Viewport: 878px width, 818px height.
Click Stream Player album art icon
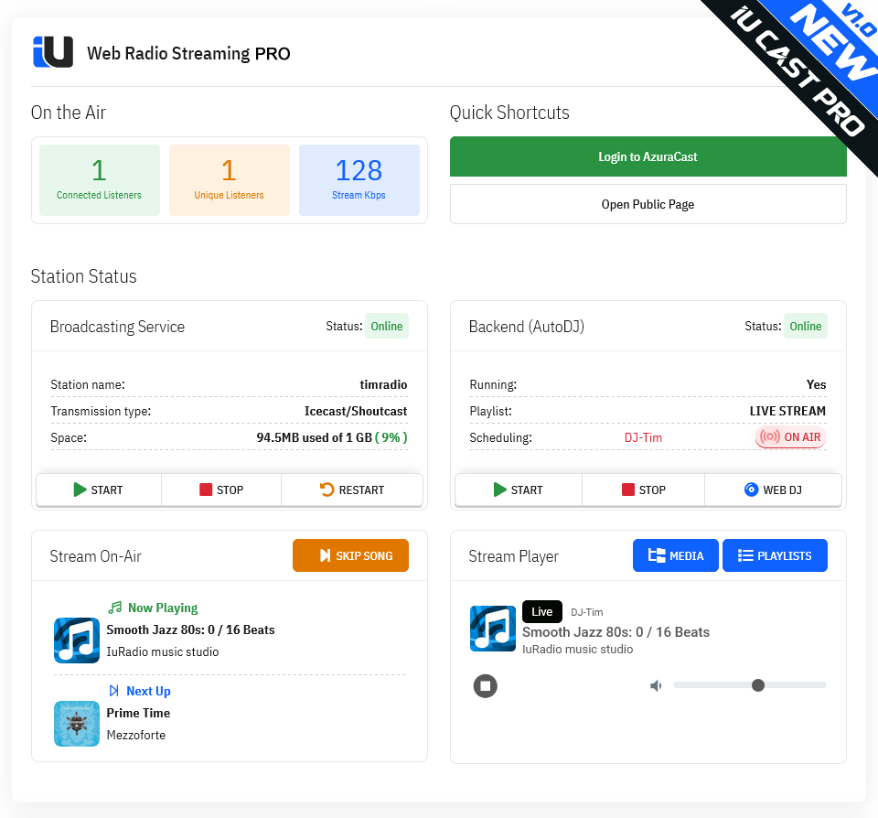click(492, 629)
